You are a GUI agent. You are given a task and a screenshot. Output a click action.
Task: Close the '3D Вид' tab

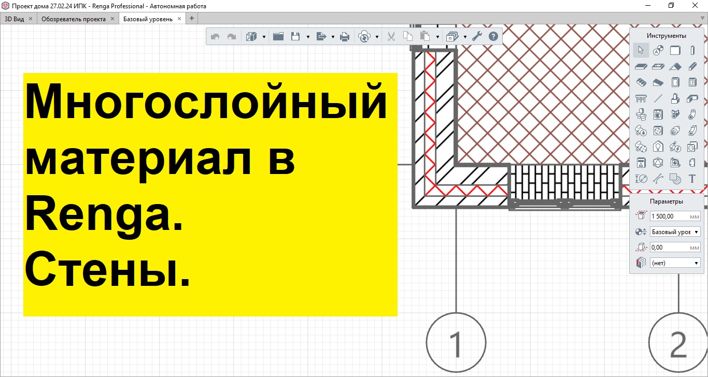tap(31, 19)
